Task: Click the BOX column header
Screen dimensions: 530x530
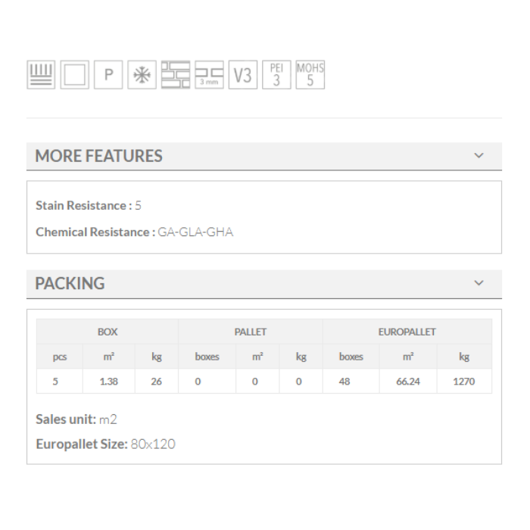Action: point(108,332)
